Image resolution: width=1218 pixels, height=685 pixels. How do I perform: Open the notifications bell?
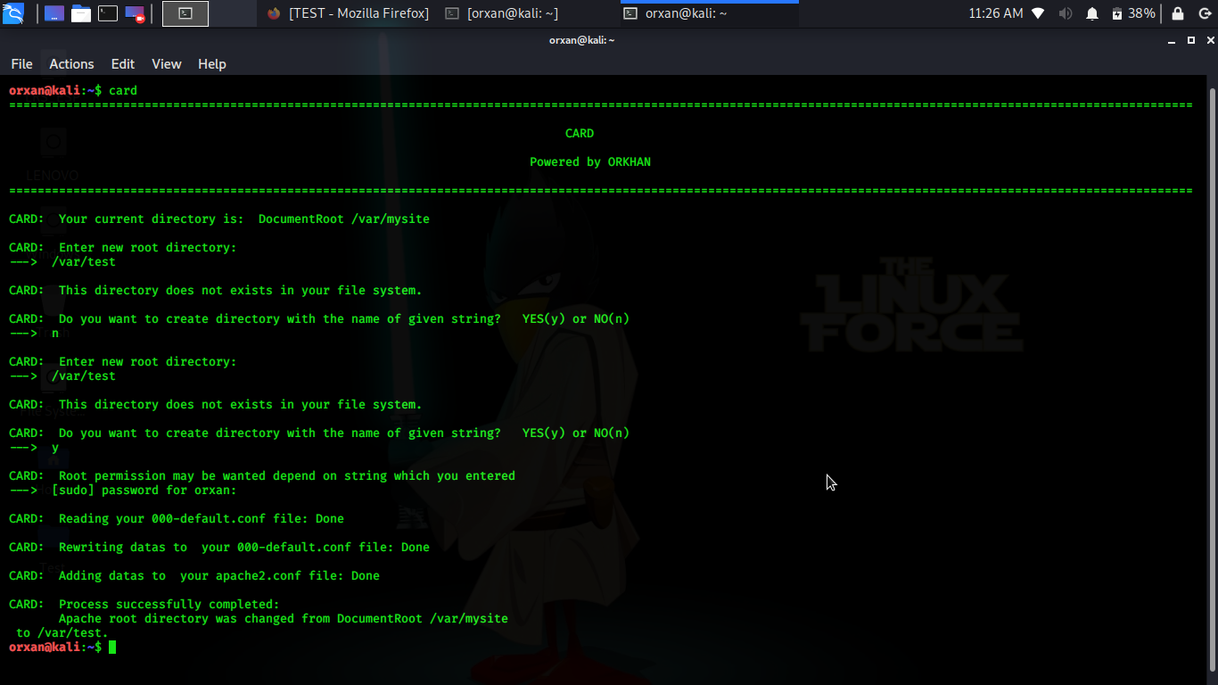click(x=1092, y=13)
